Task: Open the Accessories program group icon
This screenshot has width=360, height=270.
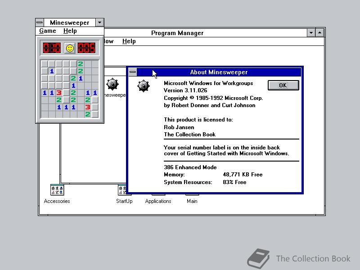Action: point(57,190)
